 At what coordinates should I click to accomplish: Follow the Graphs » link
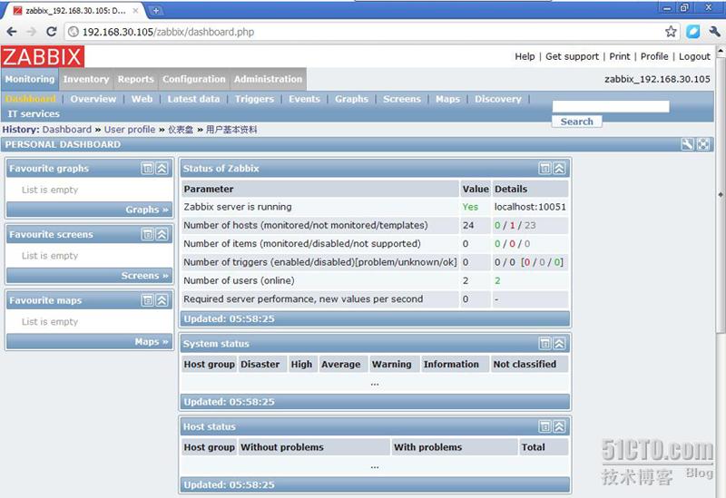pyautogui.click(x=147, y=210)
